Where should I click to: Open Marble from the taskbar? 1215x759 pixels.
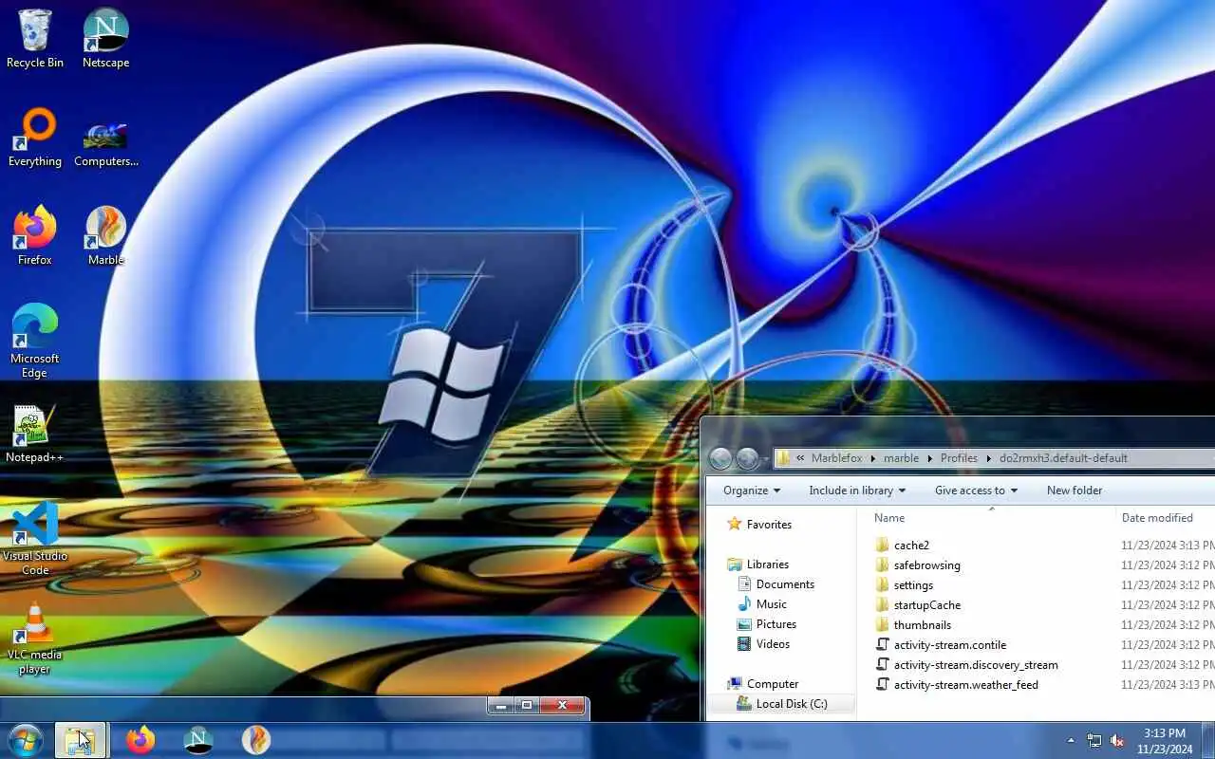(x=256, y=740)
